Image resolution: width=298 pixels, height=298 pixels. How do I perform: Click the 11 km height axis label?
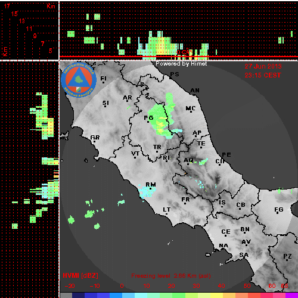tap(29, 29)
